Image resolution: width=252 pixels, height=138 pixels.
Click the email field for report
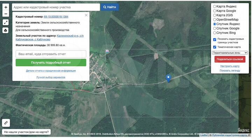(x=51, y=54)
